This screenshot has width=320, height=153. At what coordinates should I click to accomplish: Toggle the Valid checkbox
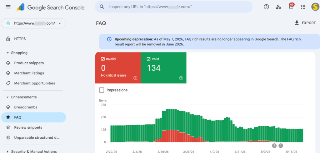point(148,59)
